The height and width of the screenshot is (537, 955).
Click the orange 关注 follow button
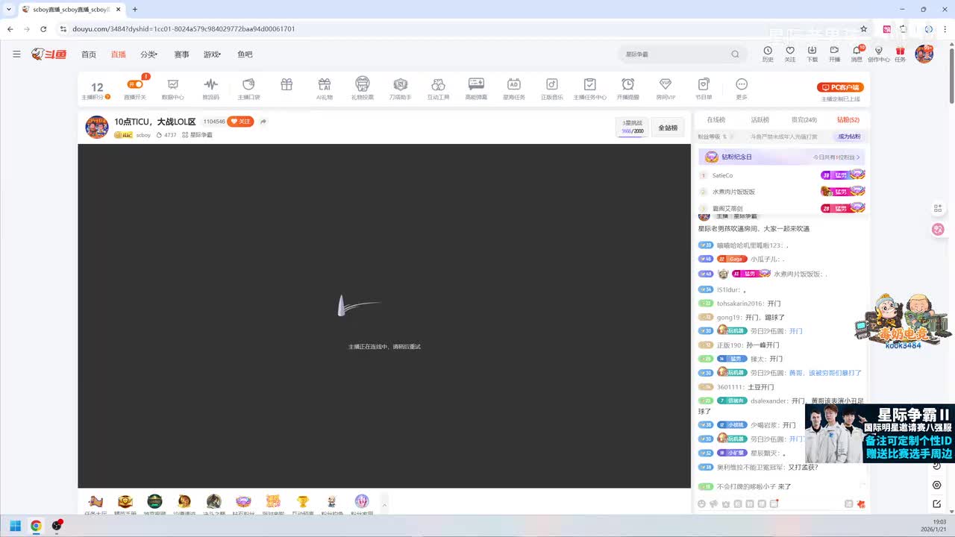(x=240, y=122)
